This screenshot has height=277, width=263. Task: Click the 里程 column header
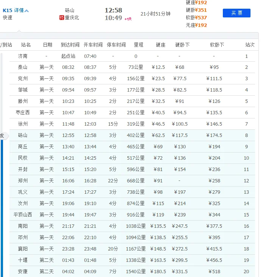point(139,45)
